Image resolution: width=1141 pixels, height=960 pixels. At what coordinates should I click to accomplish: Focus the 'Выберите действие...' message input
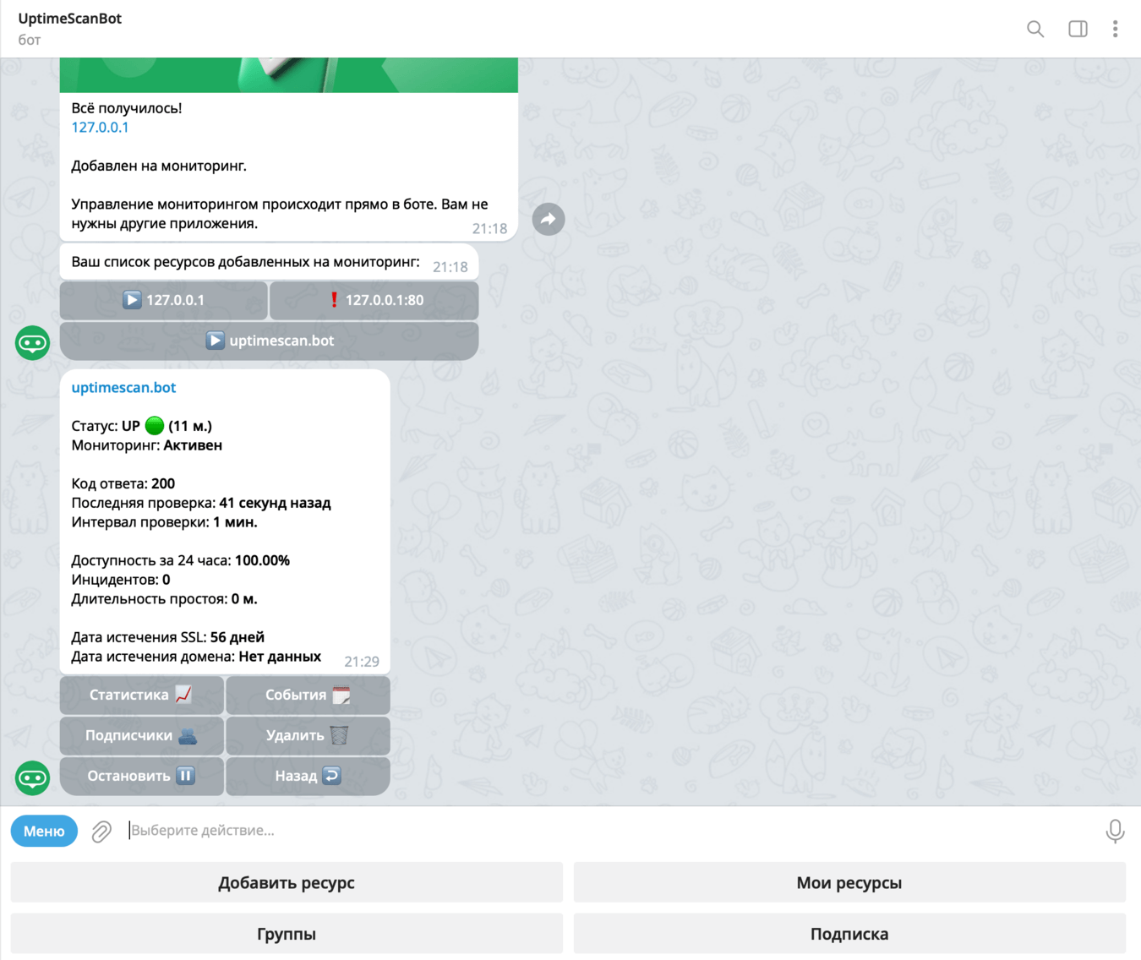pos(609,831)
